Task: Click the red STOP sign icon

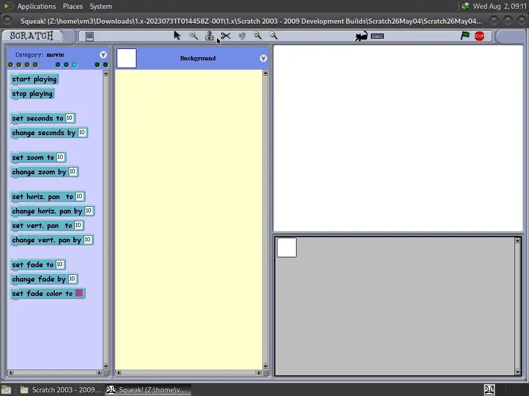Action: pyautogui.click(x=479, y=36)
